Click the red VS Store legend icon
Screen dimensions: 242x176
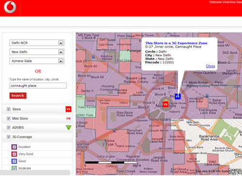click(x=68, y=109)
